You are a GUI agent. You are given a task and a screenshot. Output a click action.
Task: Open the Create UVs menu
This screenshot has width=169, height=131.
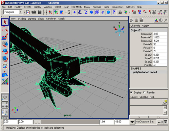[x=117, y=7]
